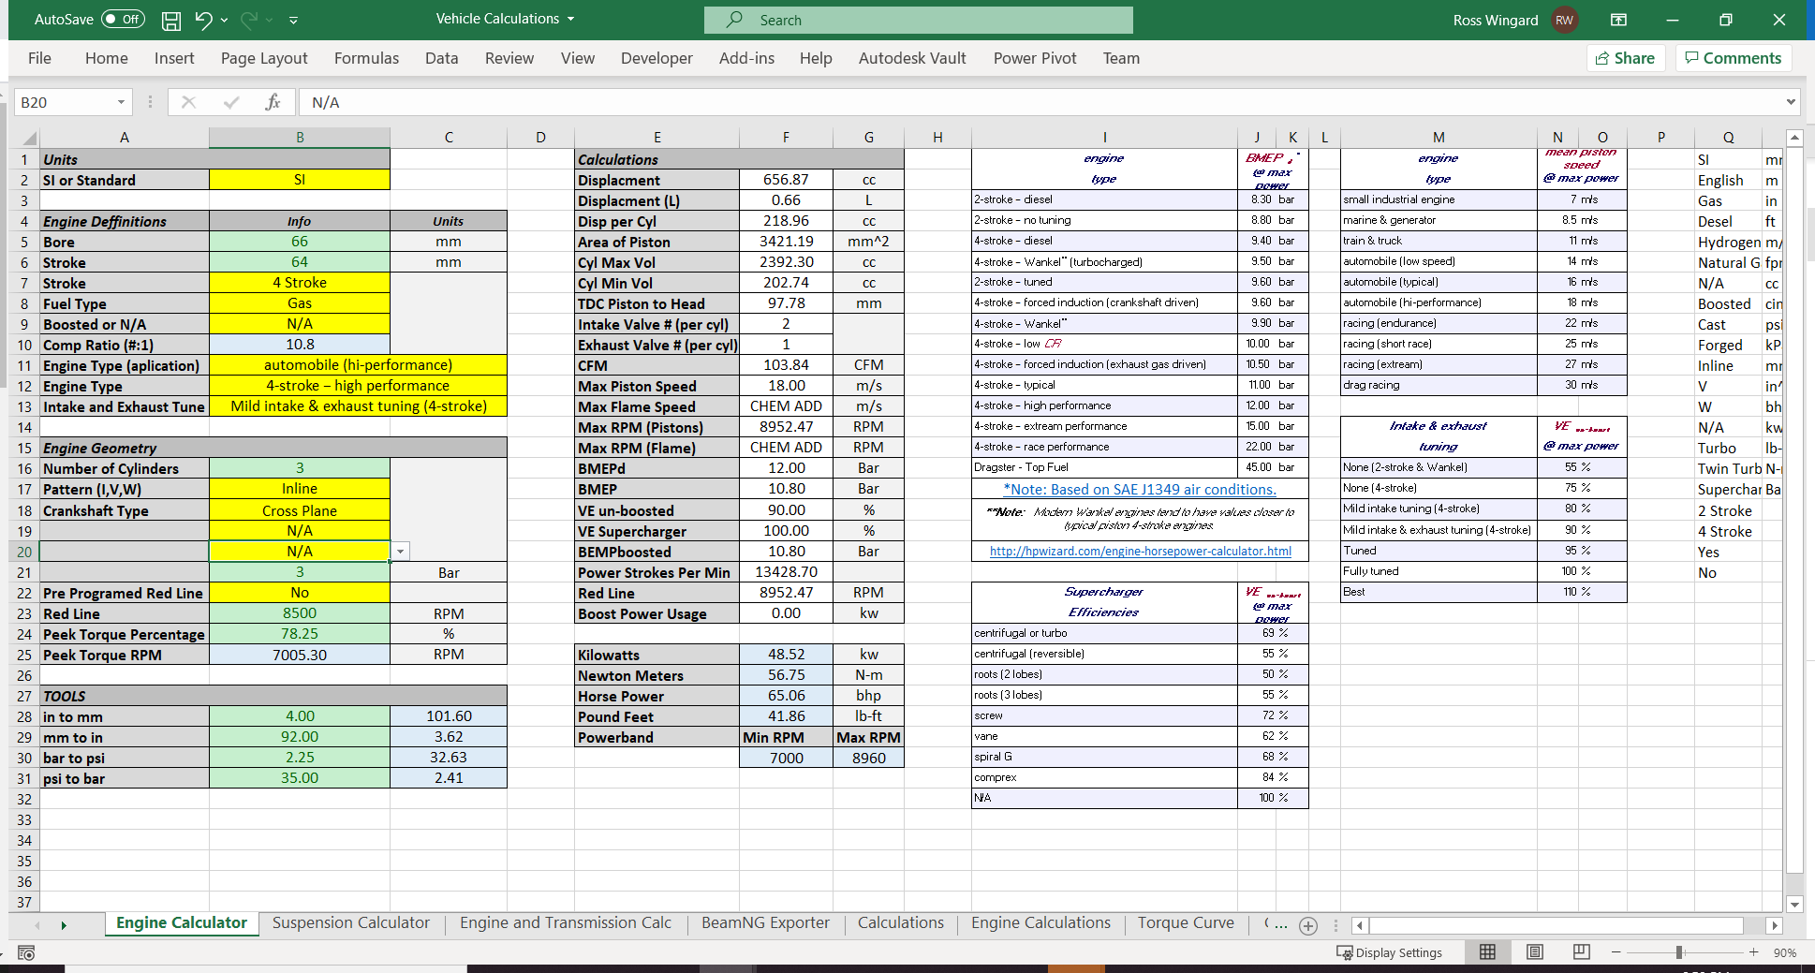Expand the formula bar with the chevron

click(1791, 102)
